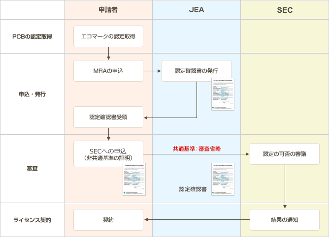Click the 認定確認書 caption in JEA column
The width and height of the screenshot is (329, 237).
(x=193, y=189)
